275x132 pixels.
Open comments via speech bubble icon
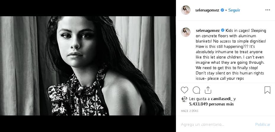[x=196, y=90]
